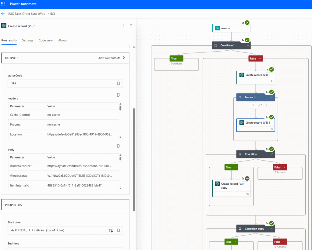
Task: Click the statusCode 201 value field
Action: (65, 83)
